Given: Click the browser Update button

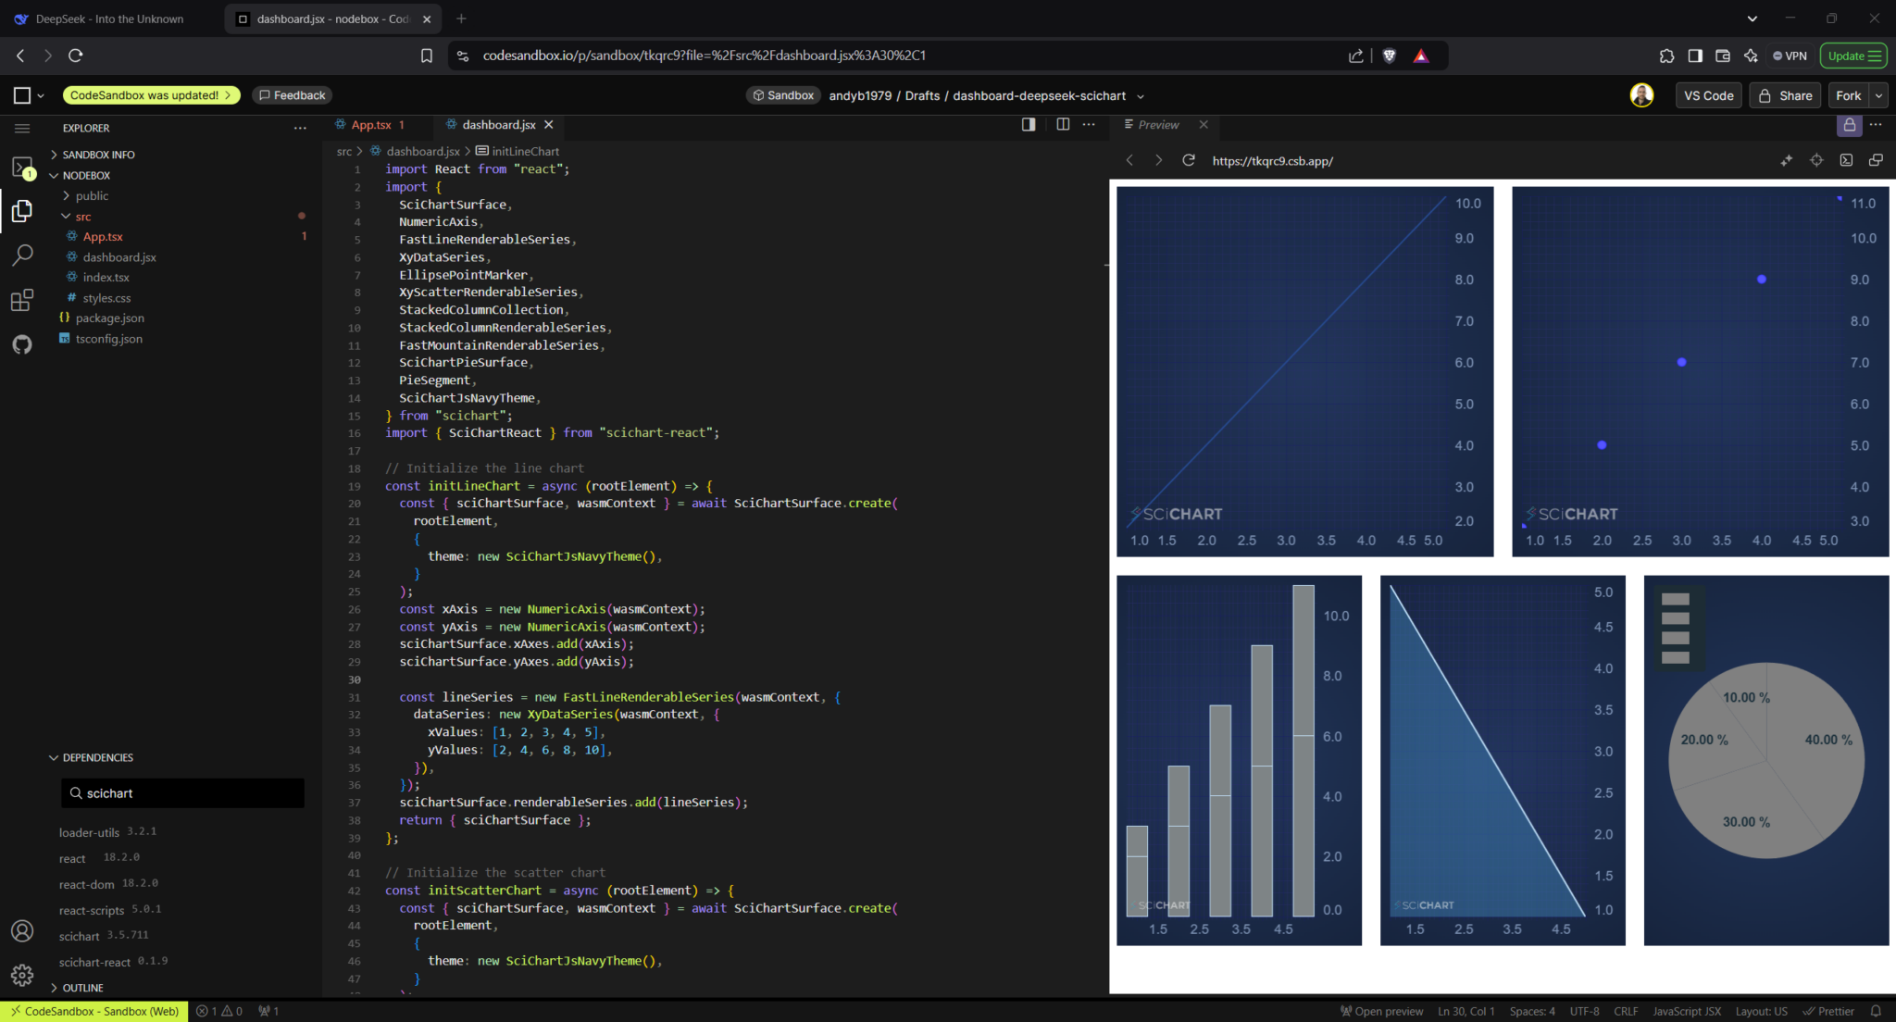Looking at the screenshot, I should coord(1853,56).
